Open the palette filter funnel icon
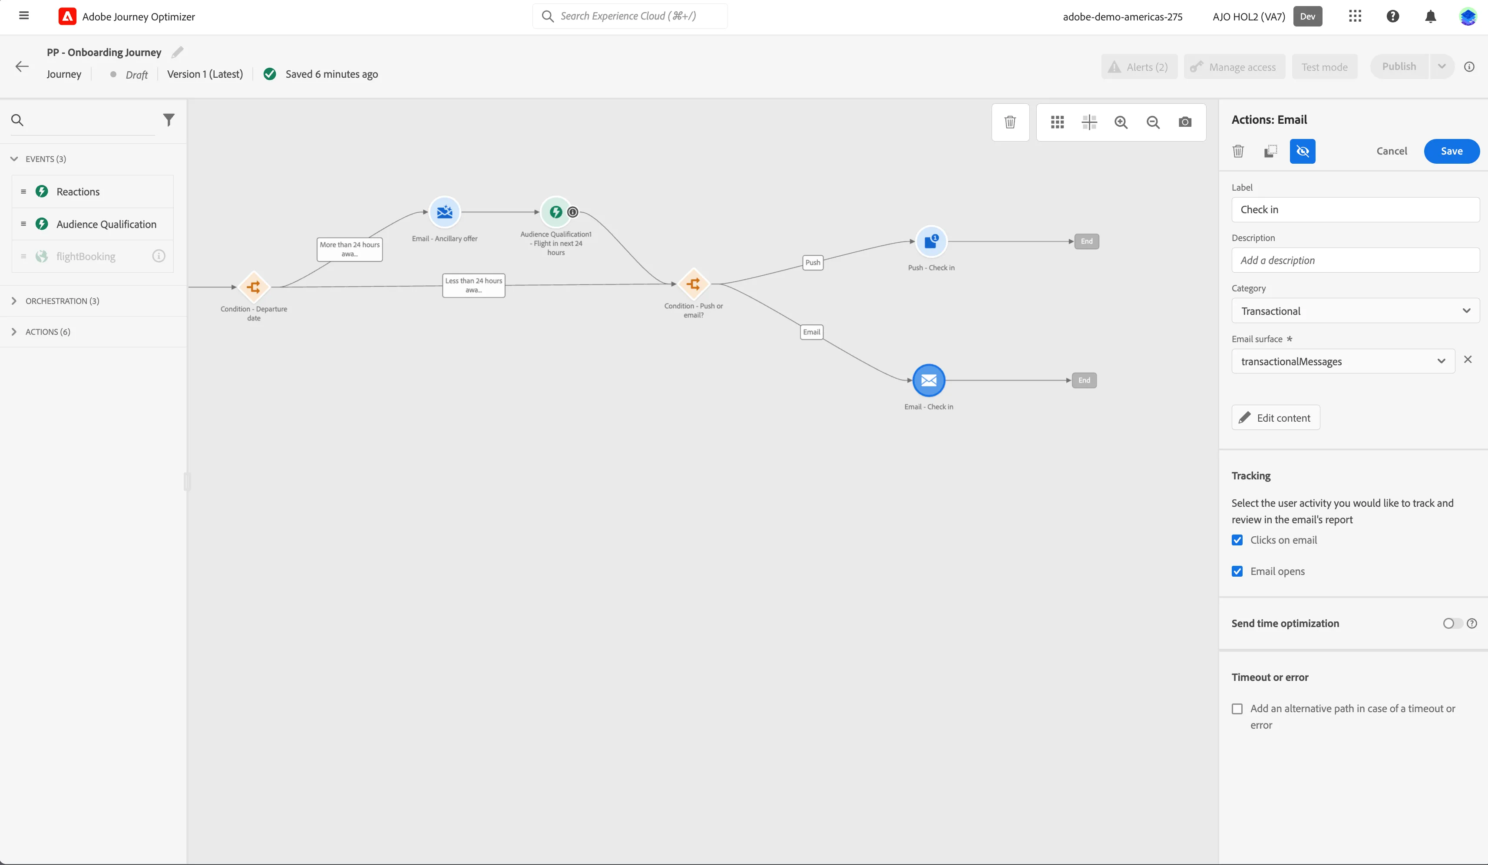 coord(169,120)
